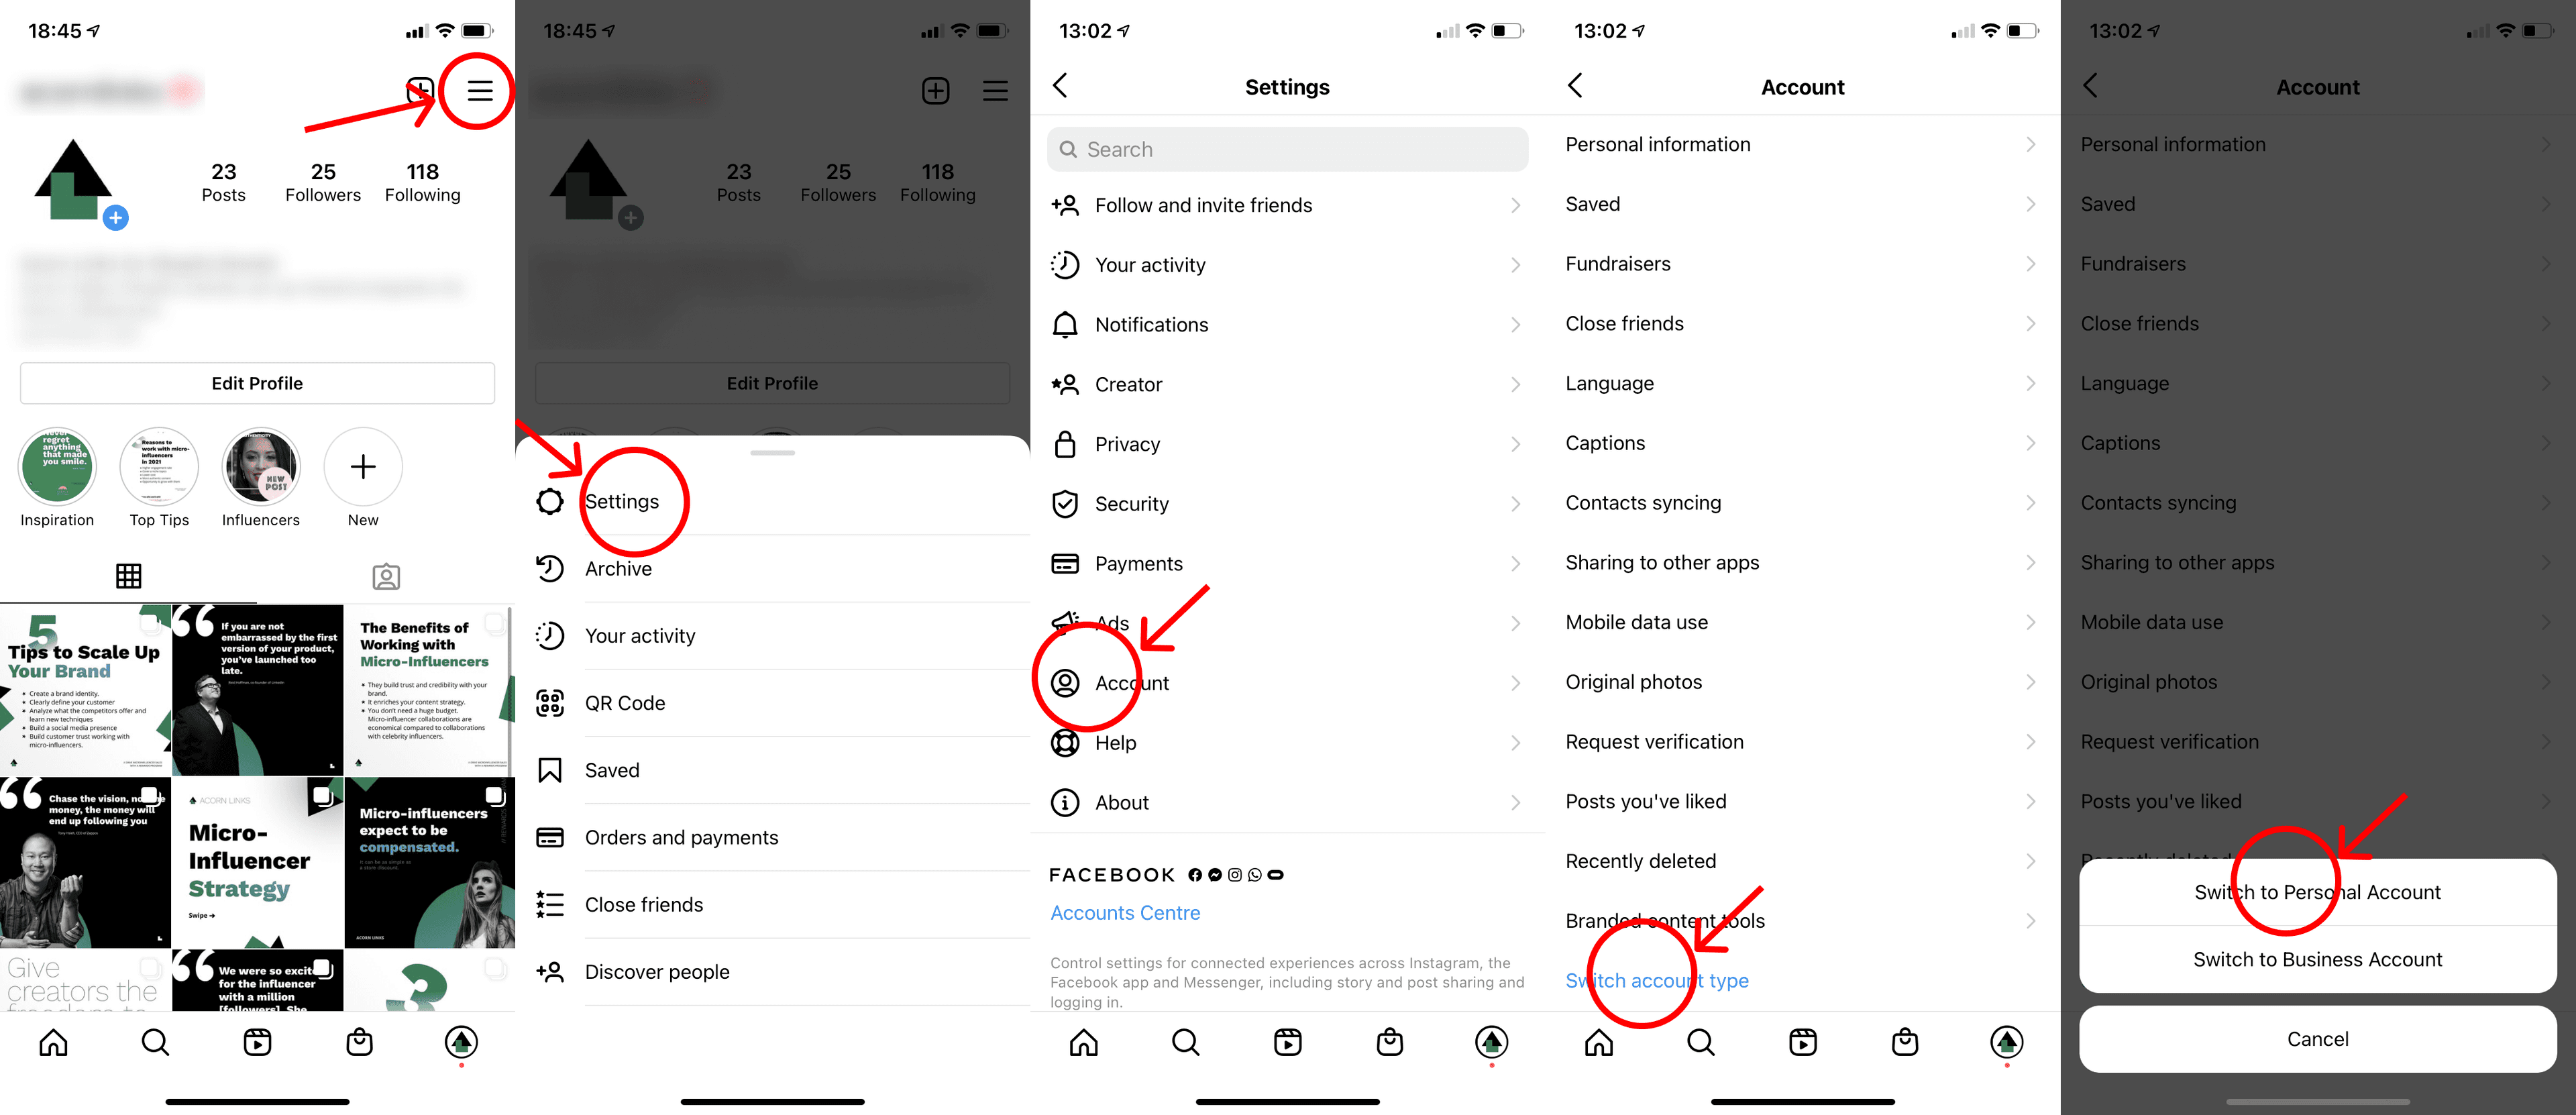Open Search tab on first screen
Screen dimensions: 2576x1115
click(x=155, y=1042)
